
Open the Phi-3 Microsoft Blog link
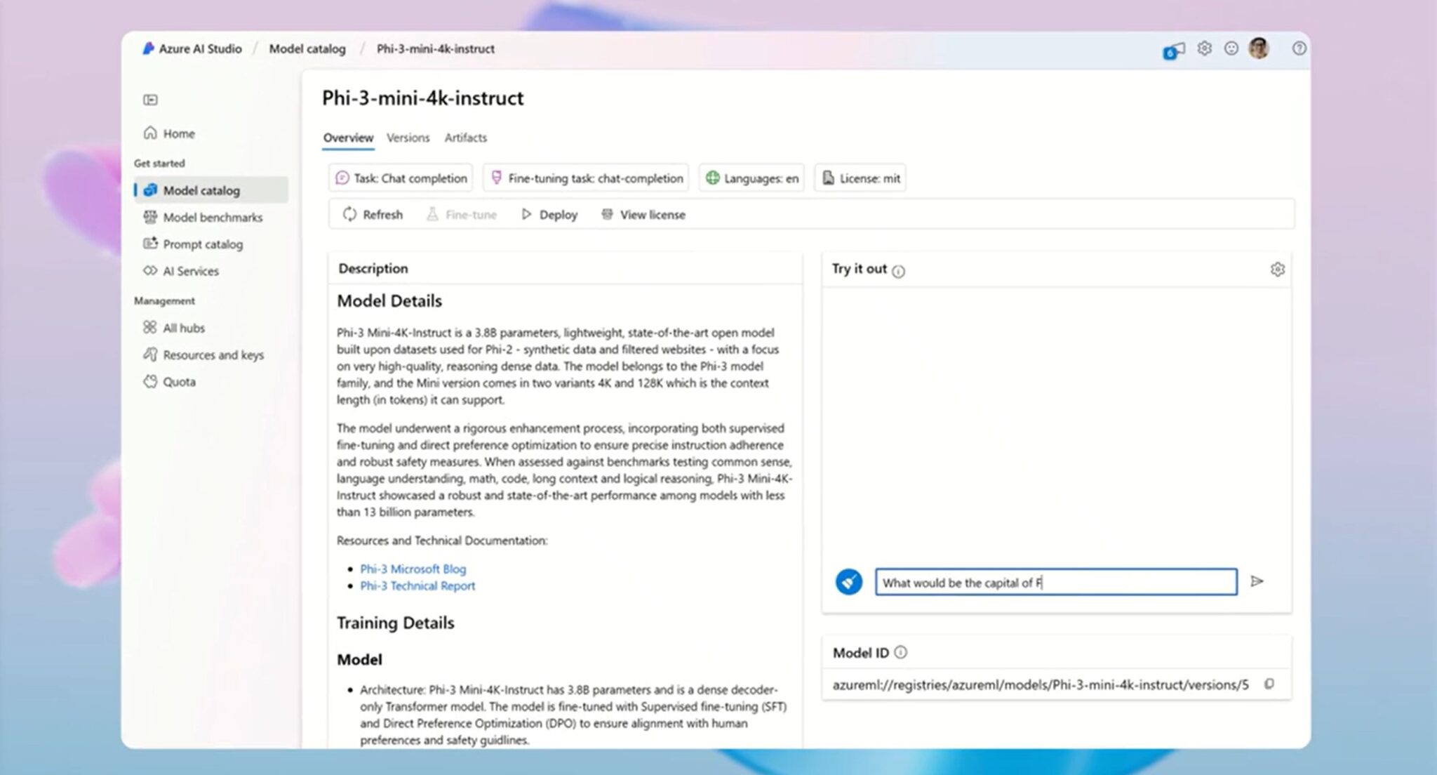(x=413, y=569)
